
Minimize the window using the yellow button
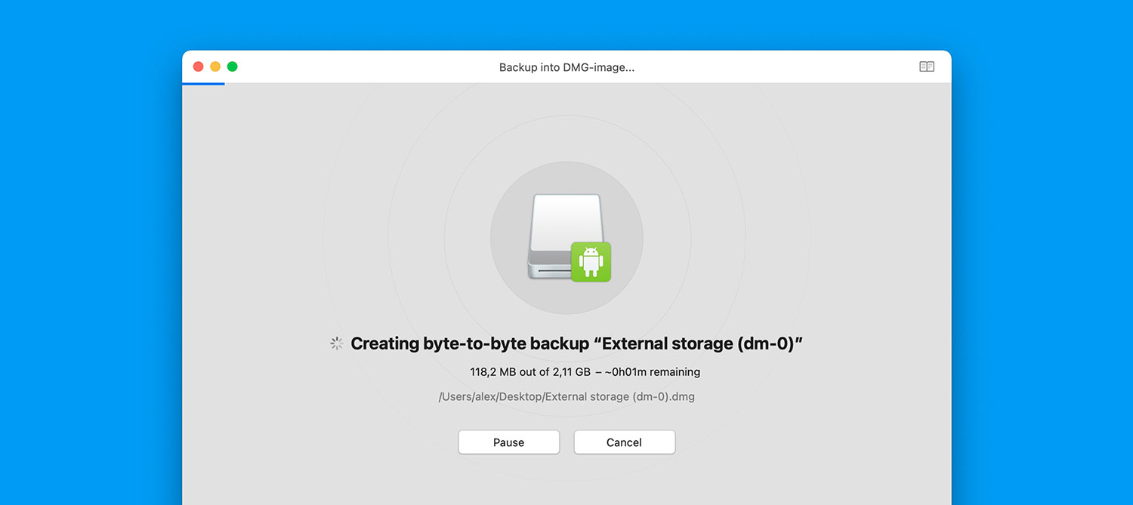click(215, 66)
